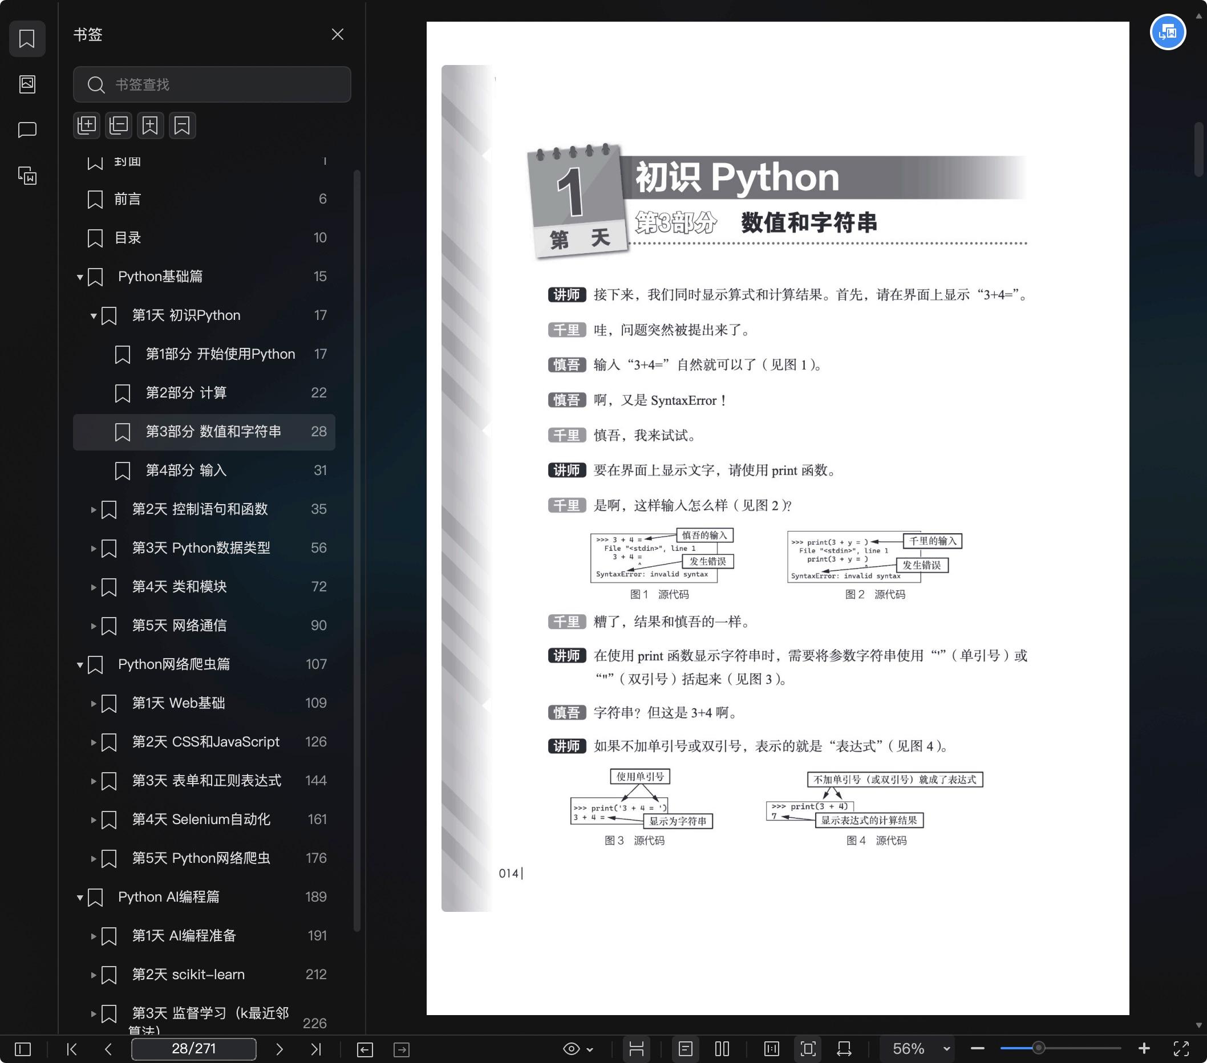Click the zoom out minus button

[977, 1049]
